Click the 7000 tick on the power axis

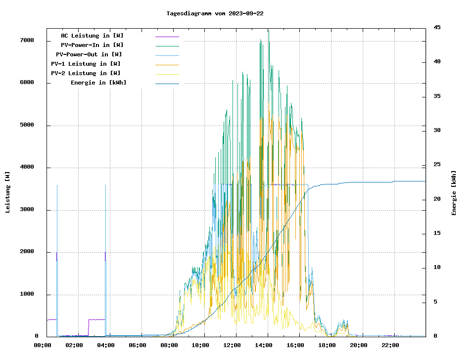[x=27, y=41]
